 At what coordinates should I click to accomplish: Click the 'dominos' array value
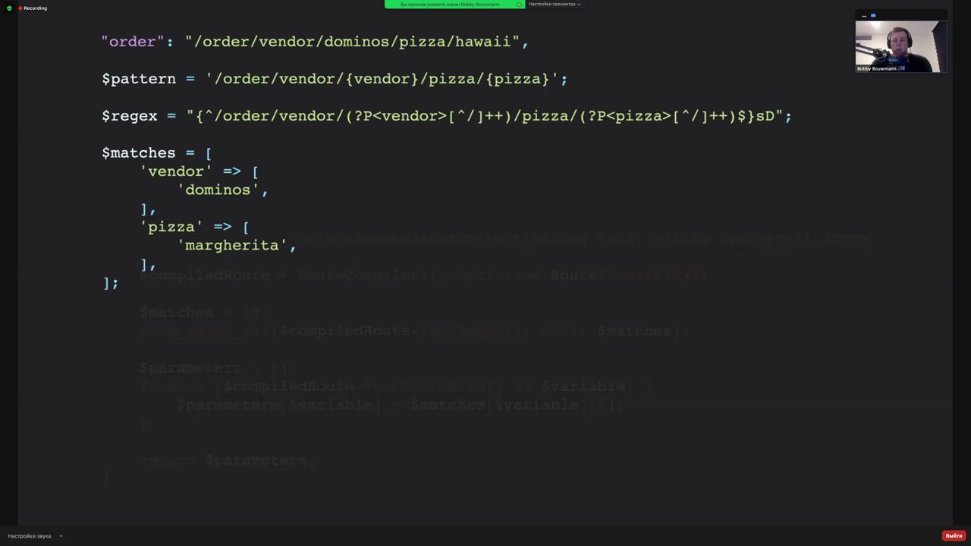point(218,190)
